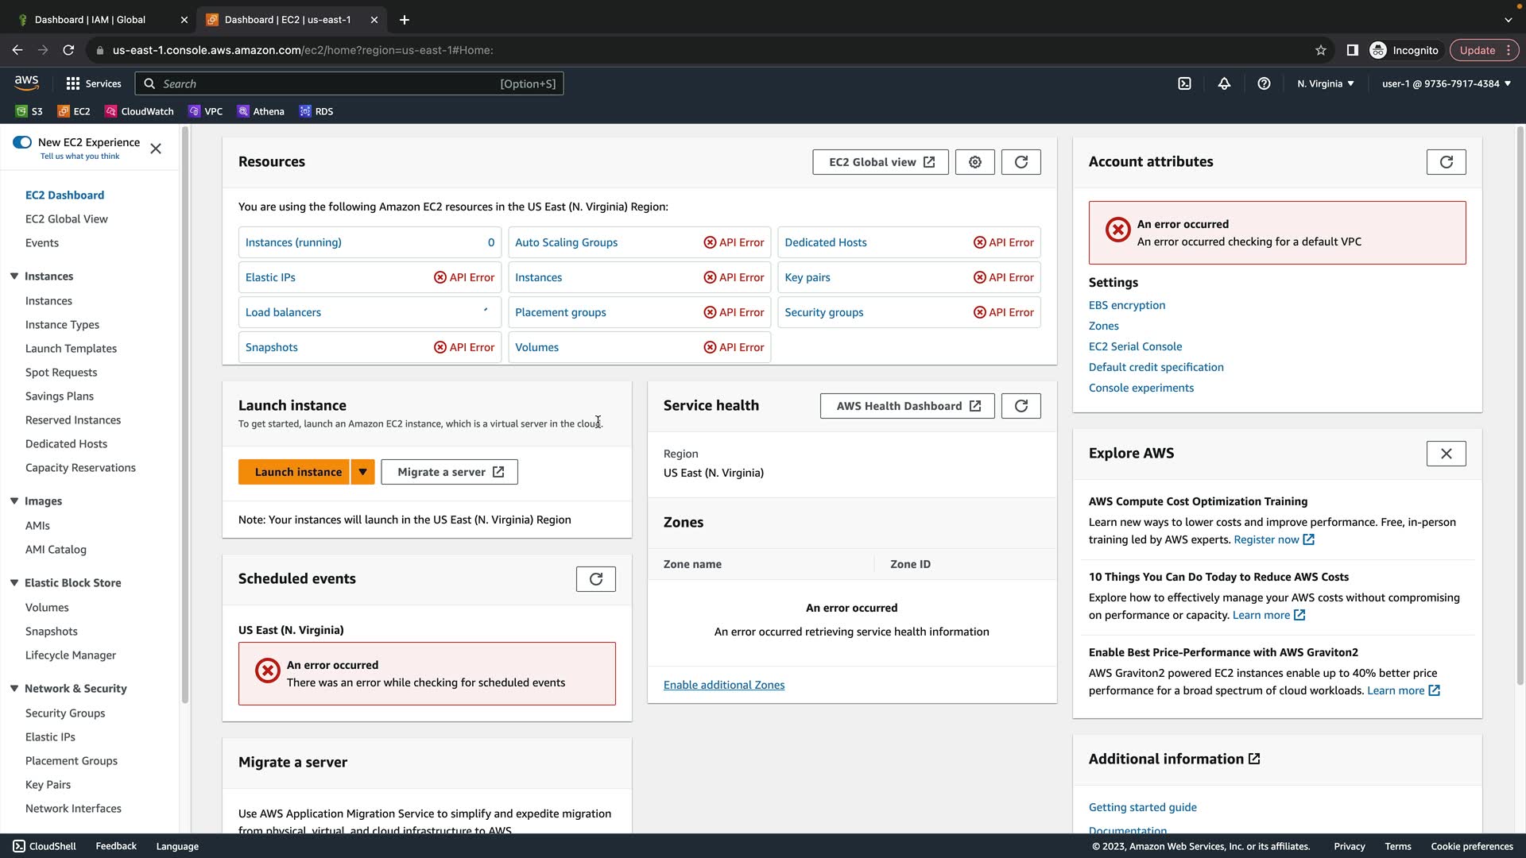Open the Services grid menu
This screenshot has width=1526, height=858.
tap(93, 83)
